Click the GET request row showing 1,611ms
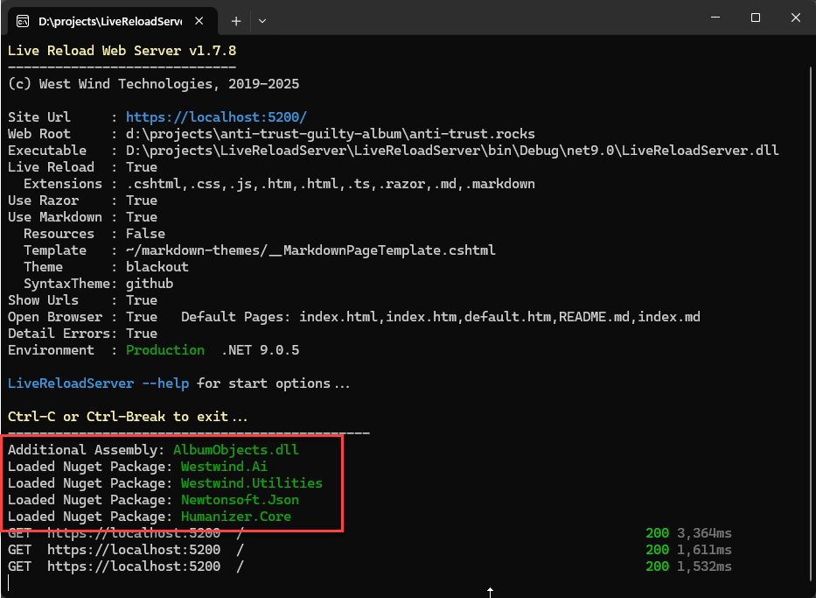 click(369, 550)
